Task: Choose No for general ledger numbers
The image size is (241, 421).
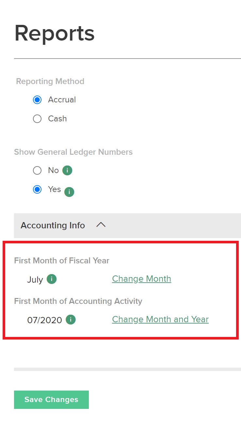Action: [37, 170]
